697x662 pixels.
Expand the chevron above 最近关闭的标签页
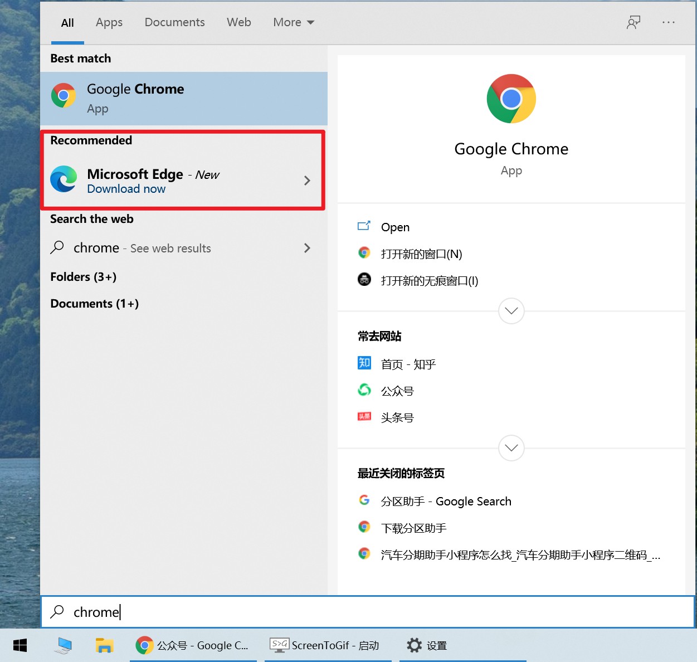(511, 448)
